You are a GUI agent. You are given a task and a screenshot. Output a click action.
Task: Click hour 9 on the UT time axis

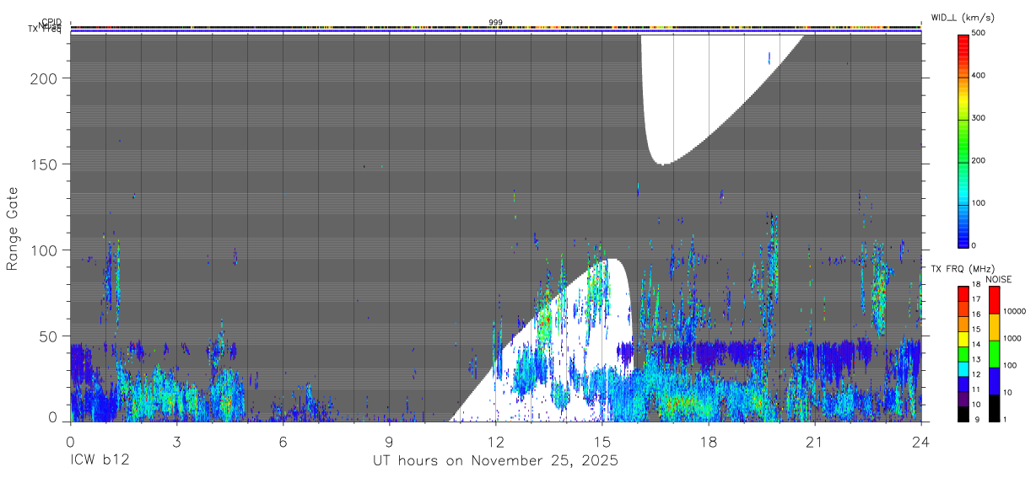389,441
